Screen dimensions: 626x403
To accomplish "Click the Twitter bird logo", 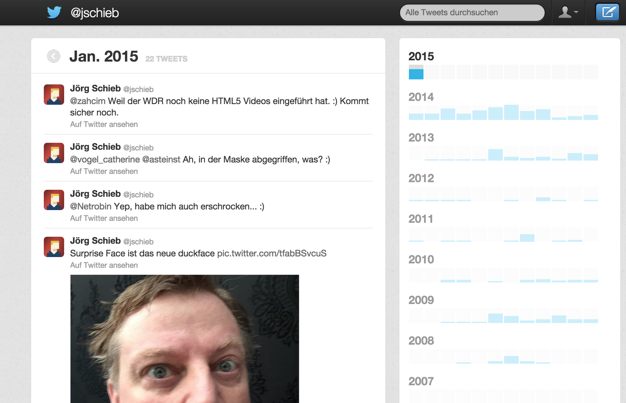I will [x=54, y=13].
